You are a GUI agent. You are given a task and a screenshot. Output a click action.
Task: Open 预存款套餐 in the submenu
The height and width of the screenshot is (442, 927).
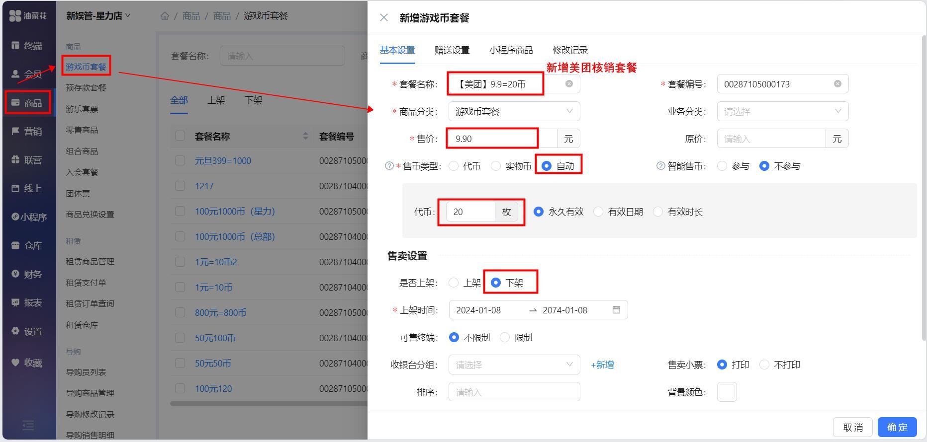[x=86, y=88]
